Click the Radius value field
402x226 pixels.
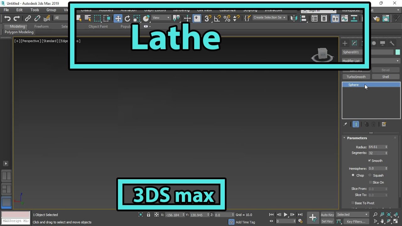(x=377, y=147)
